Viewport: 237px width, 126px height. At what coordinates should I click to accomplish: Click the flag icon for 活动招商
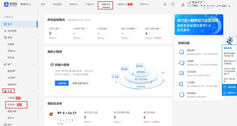coord(182,74)
